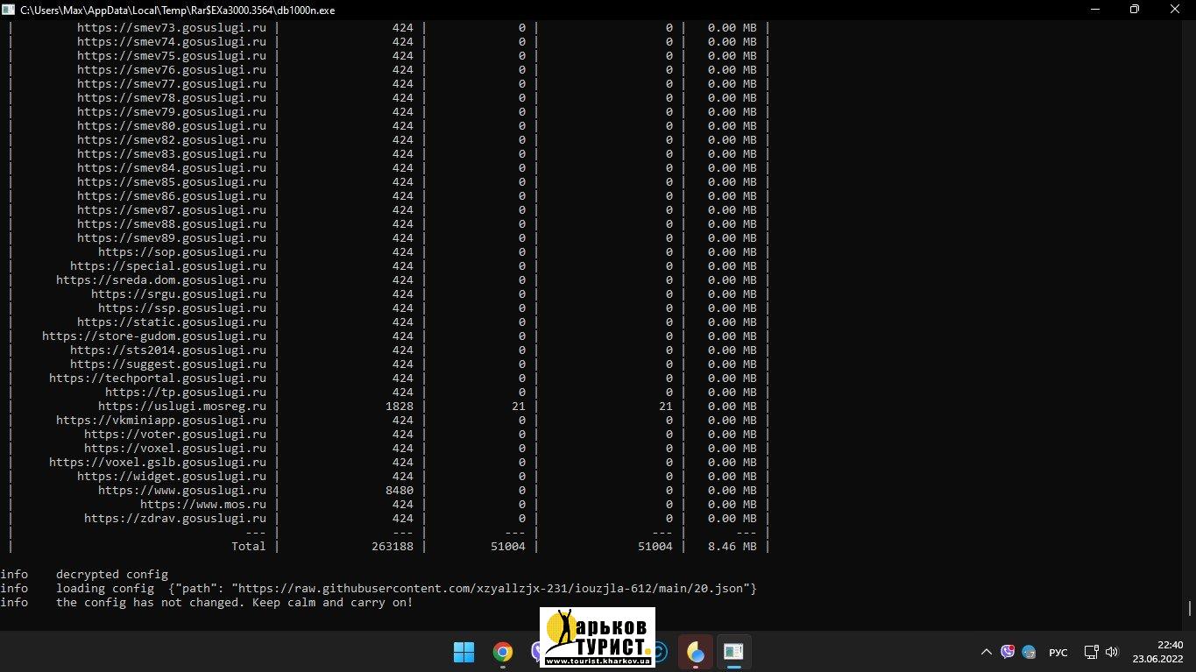
Task: Open Viber from the system tray
Action: (x=1008, y=652)
